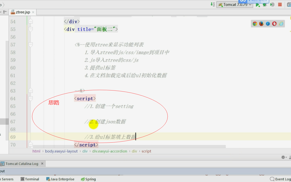The width and height of the screenshot is (291, 182).
Task: Click the closing script tag on line 70
Action: pos(86,145)
